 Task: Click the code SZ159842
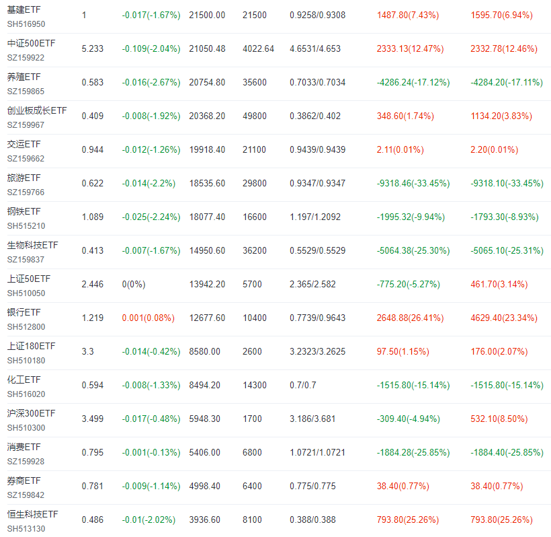coord(26,495)
